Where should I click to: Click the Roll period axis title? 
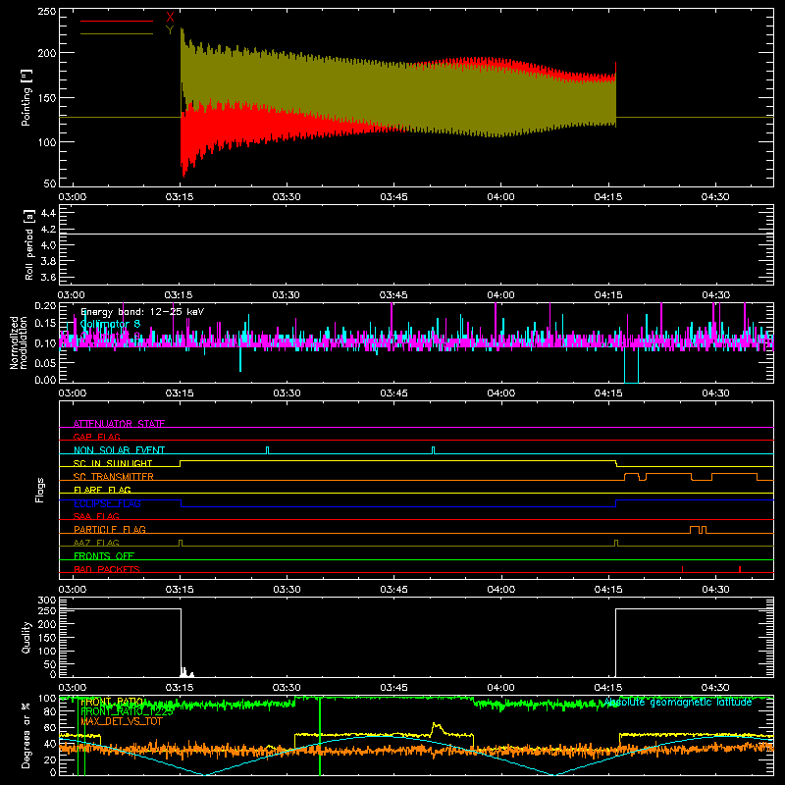pyautogui.click(x=29, y=244)
